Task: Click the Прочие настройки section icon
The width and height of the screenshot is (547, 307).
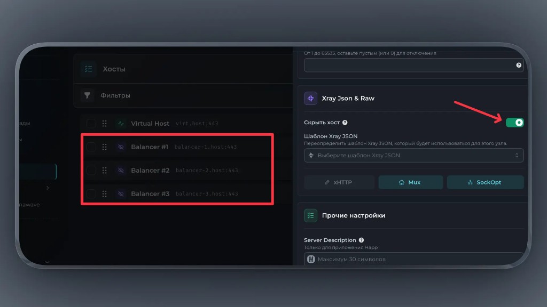Action: point(310,215)
